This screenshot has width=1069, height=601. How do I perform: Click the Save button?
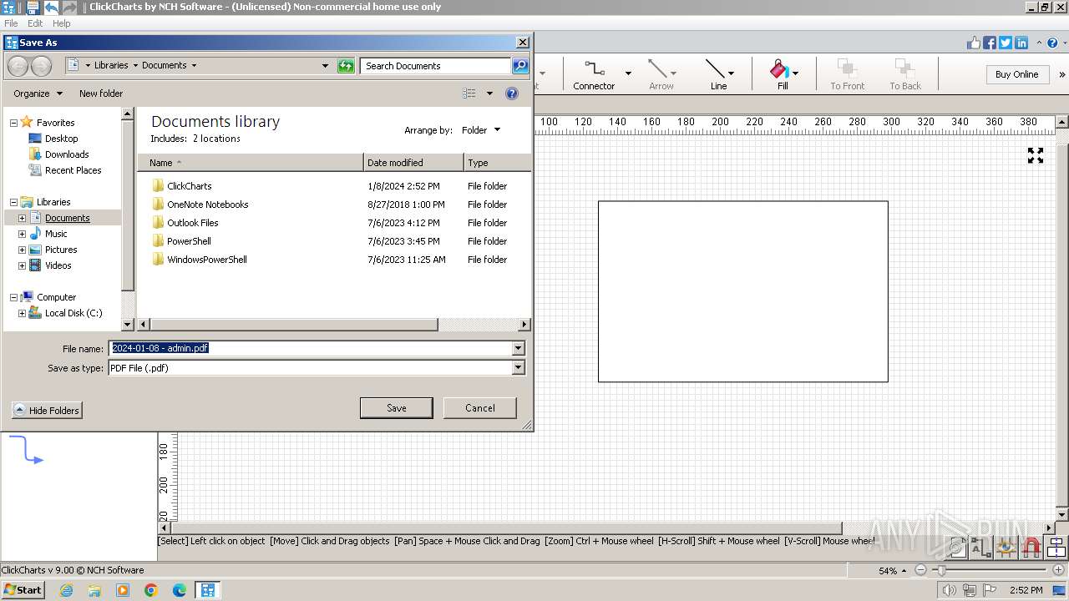tap(397, 408)
